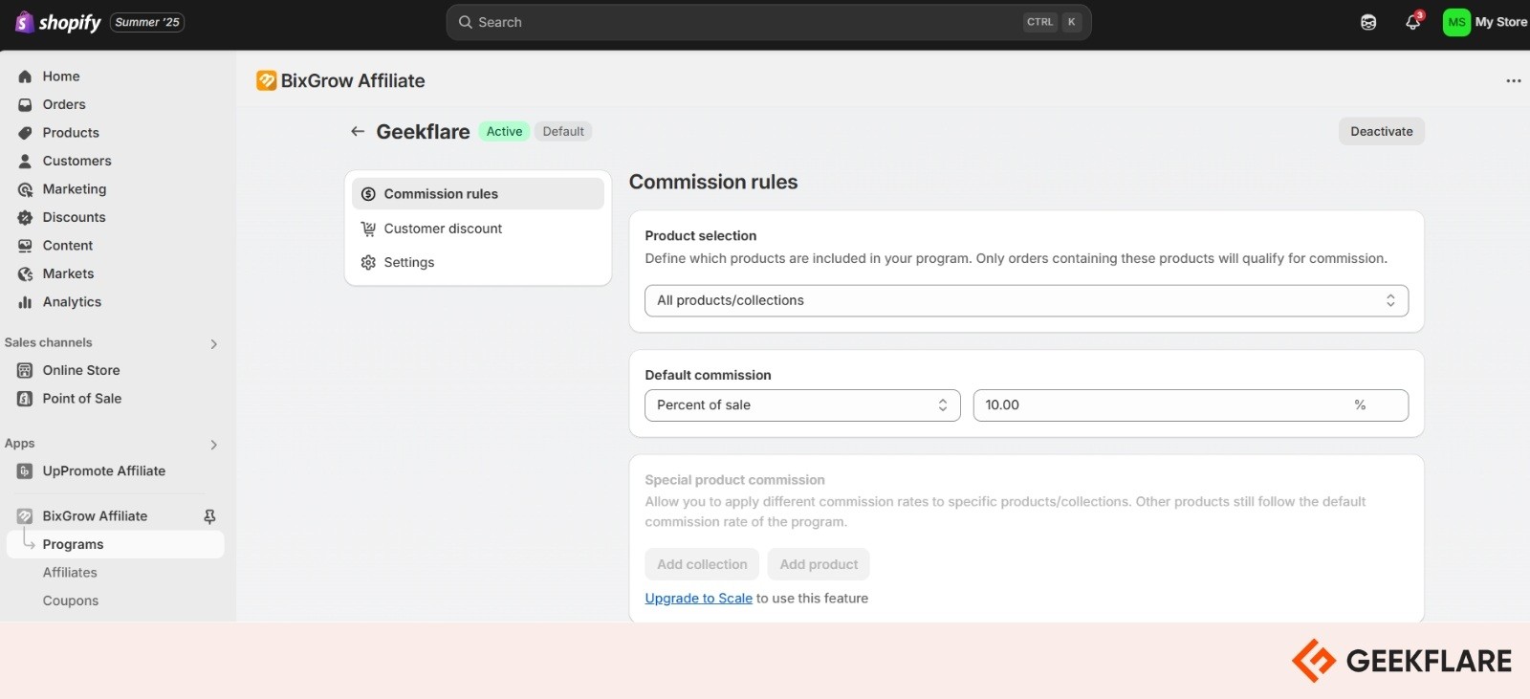Open the Customer discount tab
Image resolution: width=1530 pixels, height=699 pixels.
478,229
